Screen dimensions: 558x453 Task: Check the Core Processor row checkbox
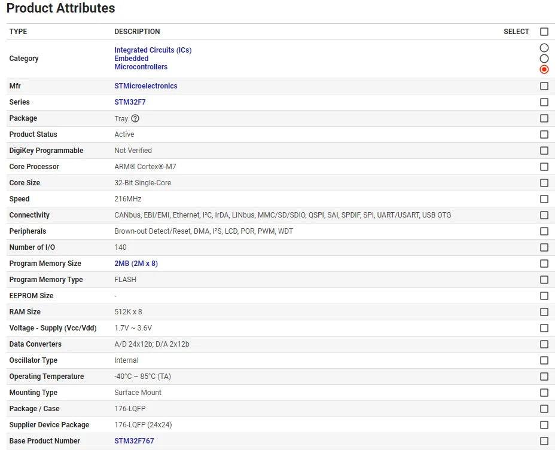coord(544,167)
